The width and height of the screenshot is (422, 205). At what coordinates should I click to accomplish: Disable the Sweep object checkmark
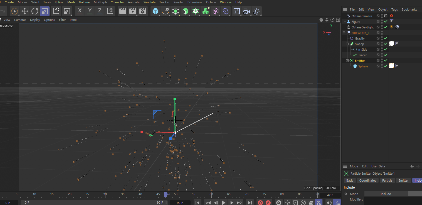(386, 44)
